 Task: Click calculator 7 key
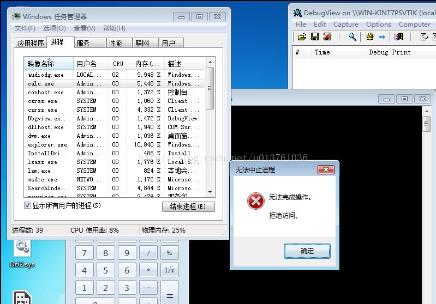click(84, 253)
